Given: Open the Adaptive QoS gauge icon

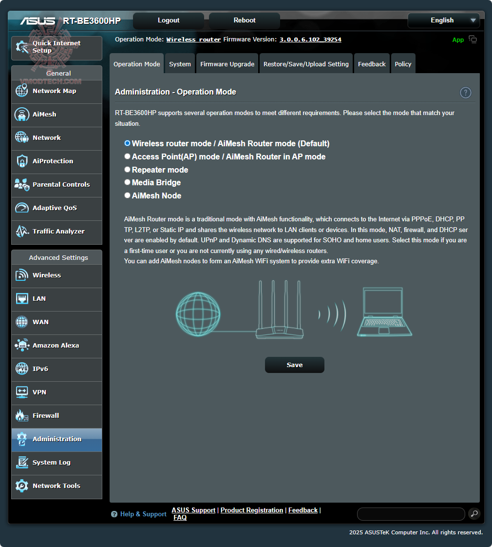Looking at the screenshot, I should [21, 208].
